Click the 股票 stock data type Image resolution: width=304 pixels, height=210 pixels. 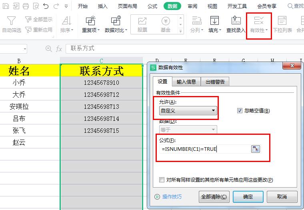142,24
